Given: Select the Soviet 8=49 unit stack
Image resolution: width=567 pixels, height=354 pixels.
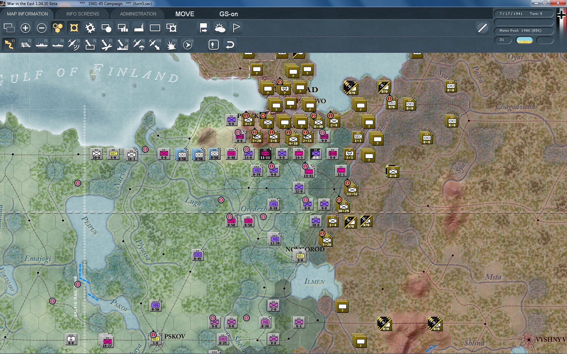Looking at the screenshot, I should 318,122.
